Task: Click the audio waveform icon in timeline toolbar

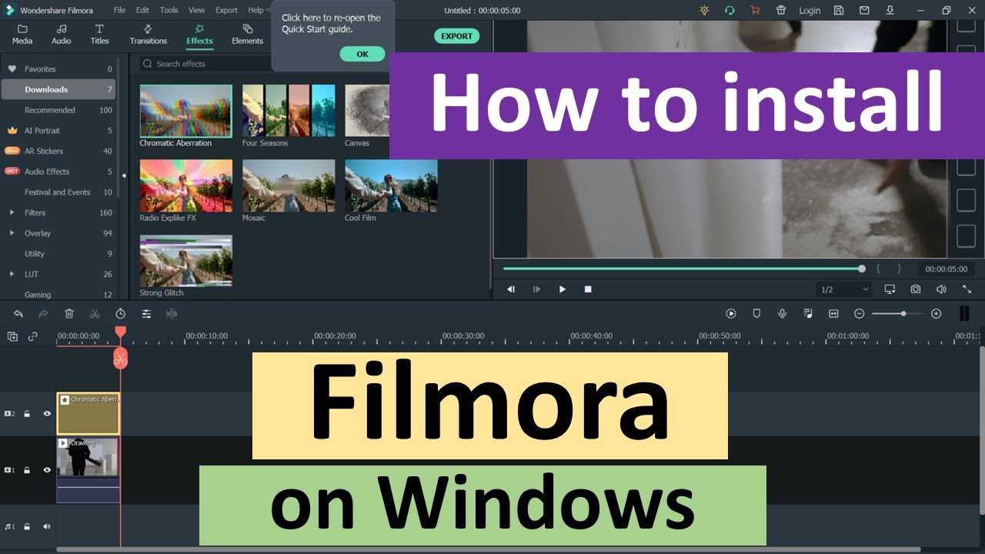Action: [x=172, y=314]
